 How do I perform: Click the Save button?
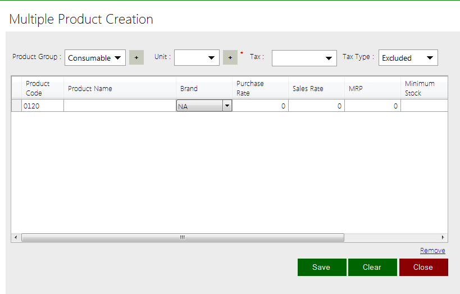tap(321, 267)
